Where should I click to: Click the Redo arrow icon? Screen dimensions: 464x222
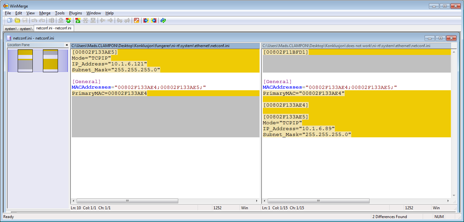(42, 20)
